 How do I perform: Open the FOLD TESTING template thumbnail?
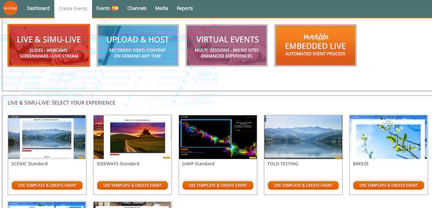(303, 137)
